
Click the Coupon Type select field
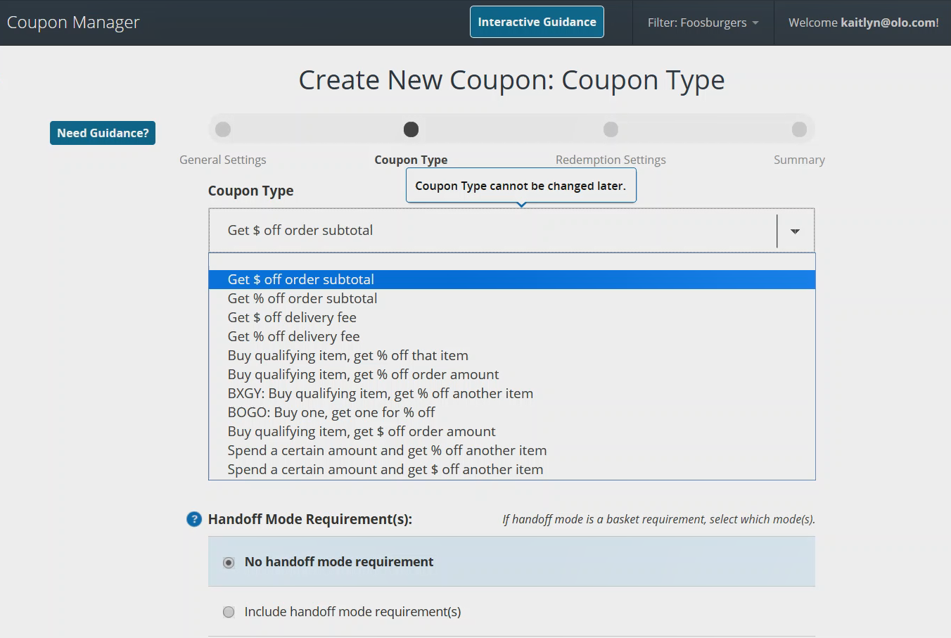492,231
